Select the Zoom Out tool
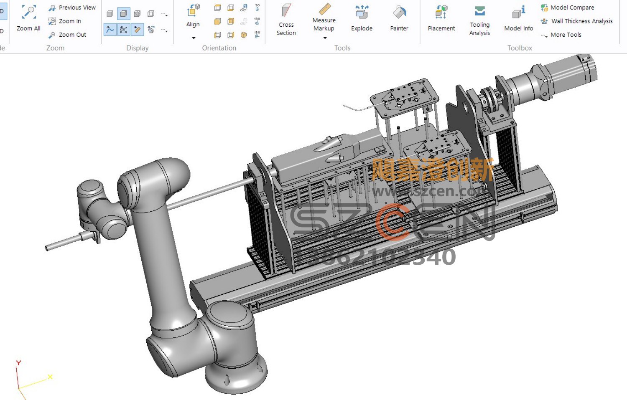The width and height of the screenshot is (627, 400). (x=67, y=35)
